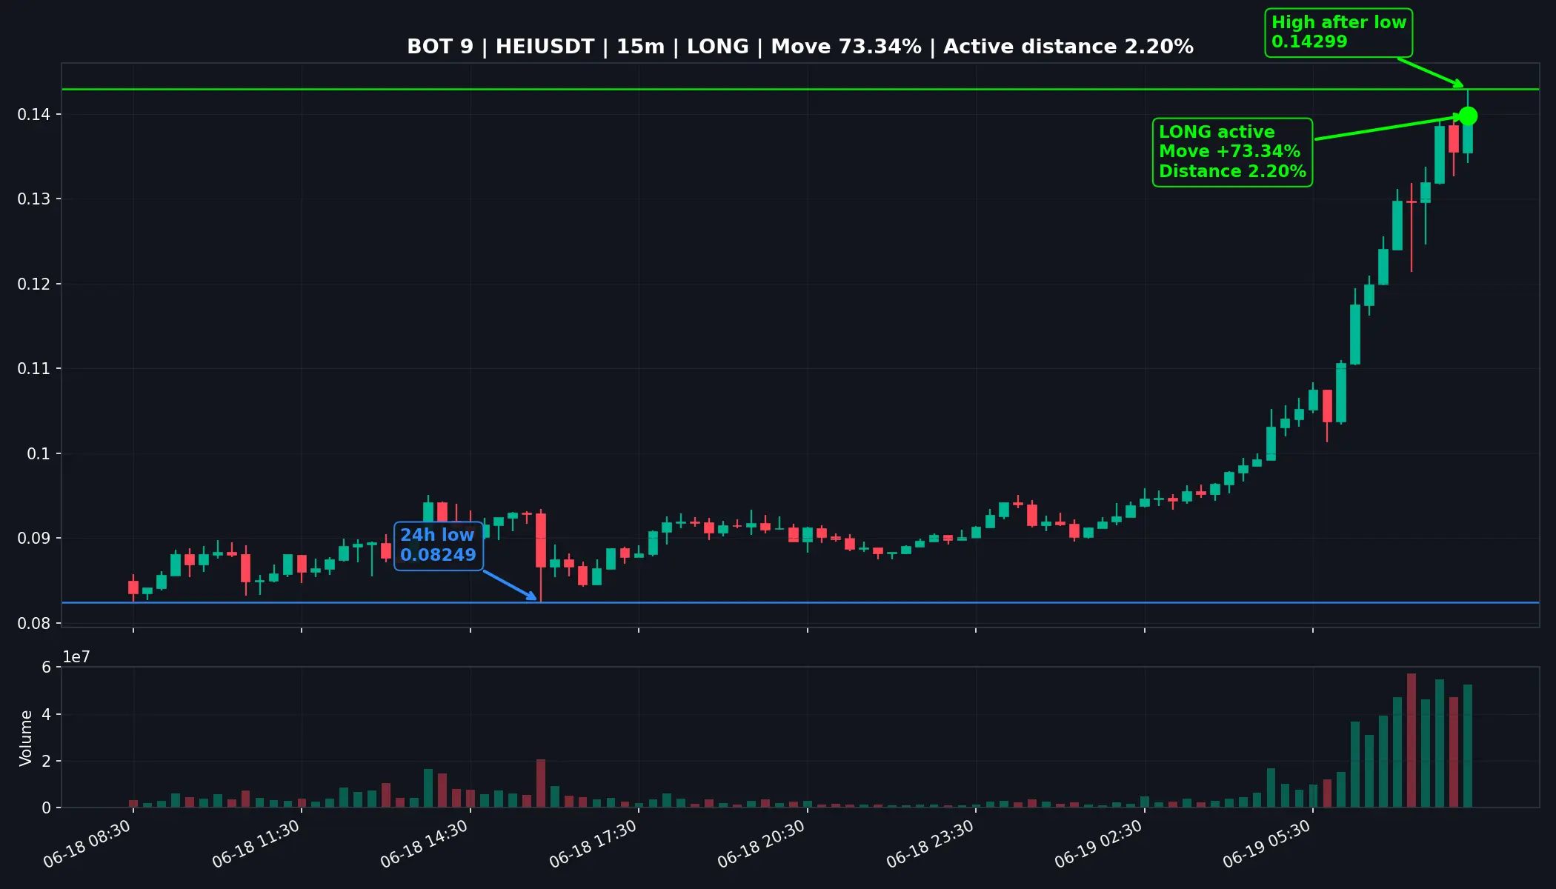Select the tallest red volume bar
The height and width of the screenshot is (889, 1556).
pos(1412,740)
